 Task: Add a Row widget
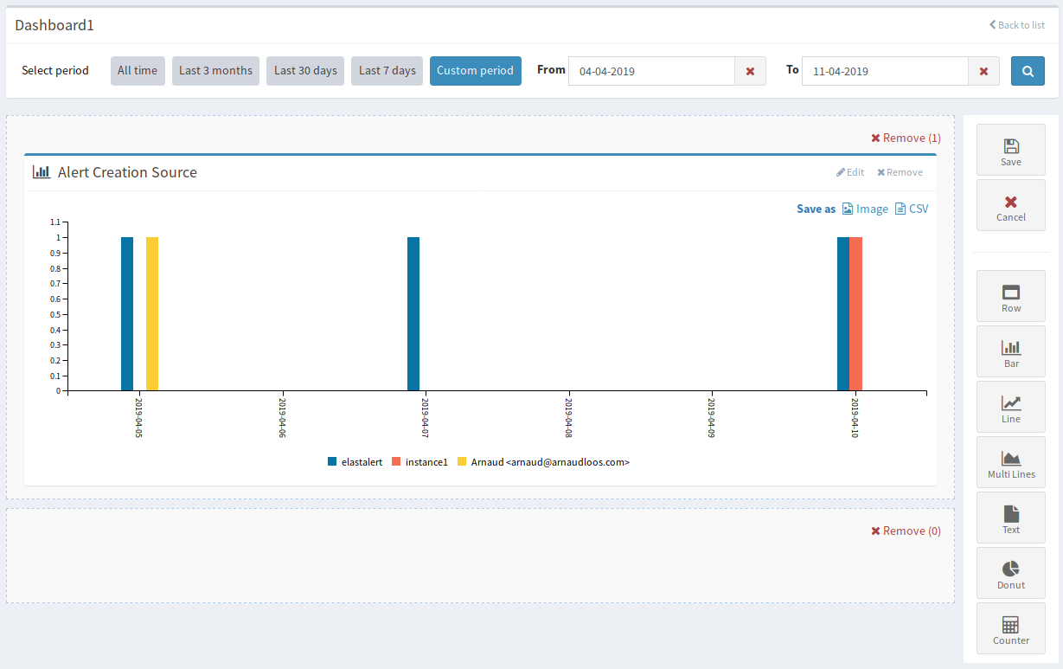click(1010, 298)
